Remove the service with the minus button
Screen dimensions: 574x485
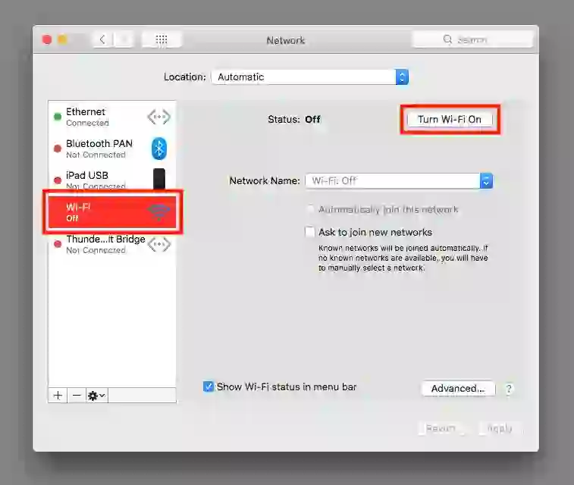[x=77, y=396]
